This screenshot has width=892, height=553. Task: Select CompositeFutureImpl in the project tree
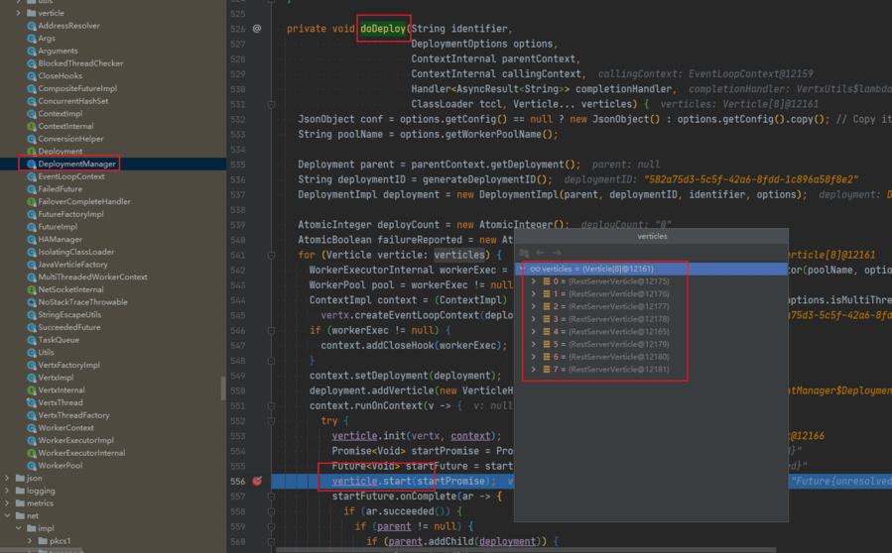[x=78, y=88]
